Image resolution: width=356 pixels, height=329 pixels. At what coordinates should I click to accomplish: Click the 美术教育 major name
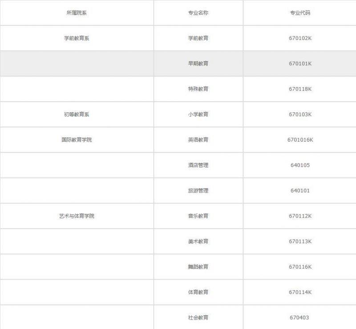pyautogui.click(x=198, y=242)
